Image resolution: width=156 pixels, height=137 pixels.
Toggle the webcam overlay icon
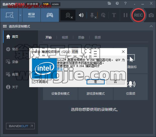click(x=68, y=15)
